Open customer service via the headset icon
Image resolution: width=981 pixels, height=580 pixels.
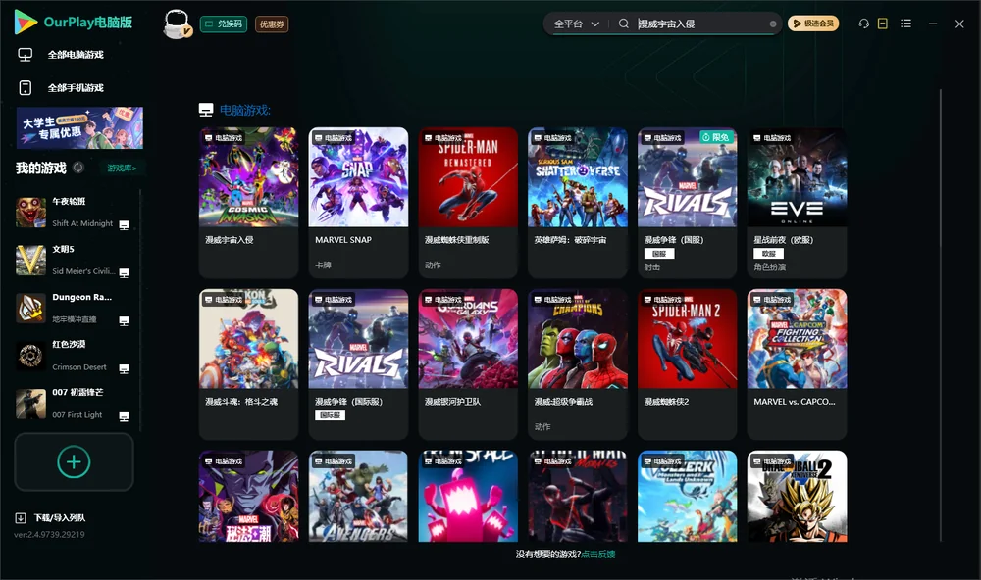click(x=864, y=24)
